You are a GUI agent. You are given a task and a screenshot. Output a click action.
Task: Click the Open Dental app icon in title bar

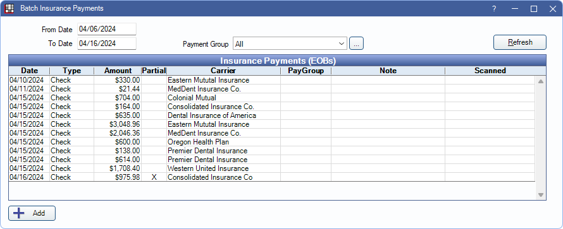click(9, 8)
